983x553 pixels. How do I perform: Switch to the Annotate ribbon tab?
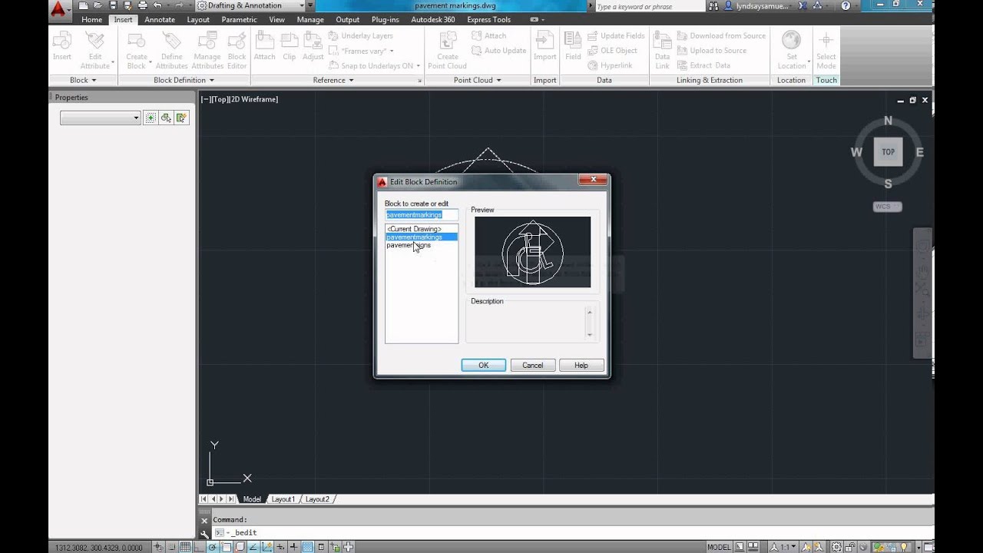pos(160,19)
